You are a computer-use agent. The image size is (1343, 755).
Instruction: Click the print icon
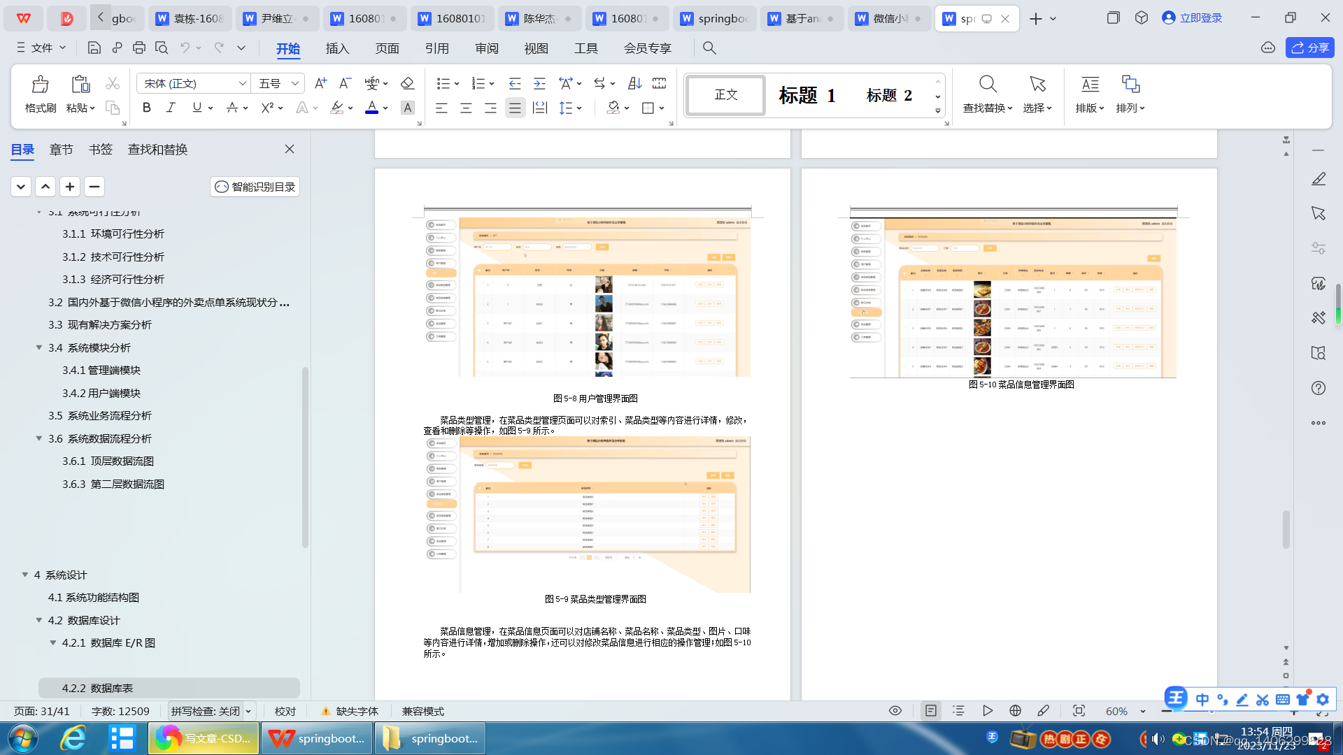point(138,48)
